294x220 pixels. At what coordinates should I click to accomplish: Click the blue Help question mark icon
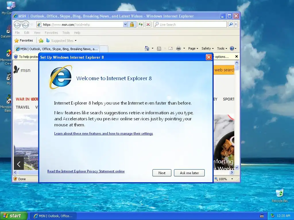pyautogui.click(x=232, y=48)
